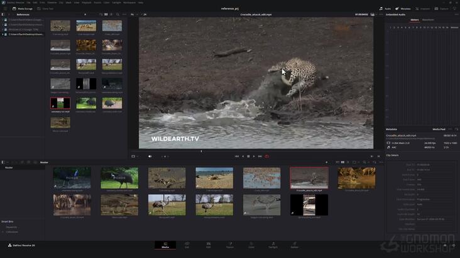Screen dimensions: 460x258
Task: Open the viewer three-dots options menu
Action: pyautogui.click(x=381, y=14)
